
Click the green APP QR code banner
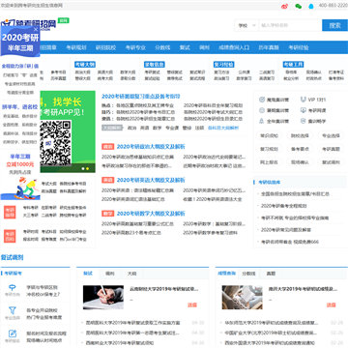click(x=68, y=131)
